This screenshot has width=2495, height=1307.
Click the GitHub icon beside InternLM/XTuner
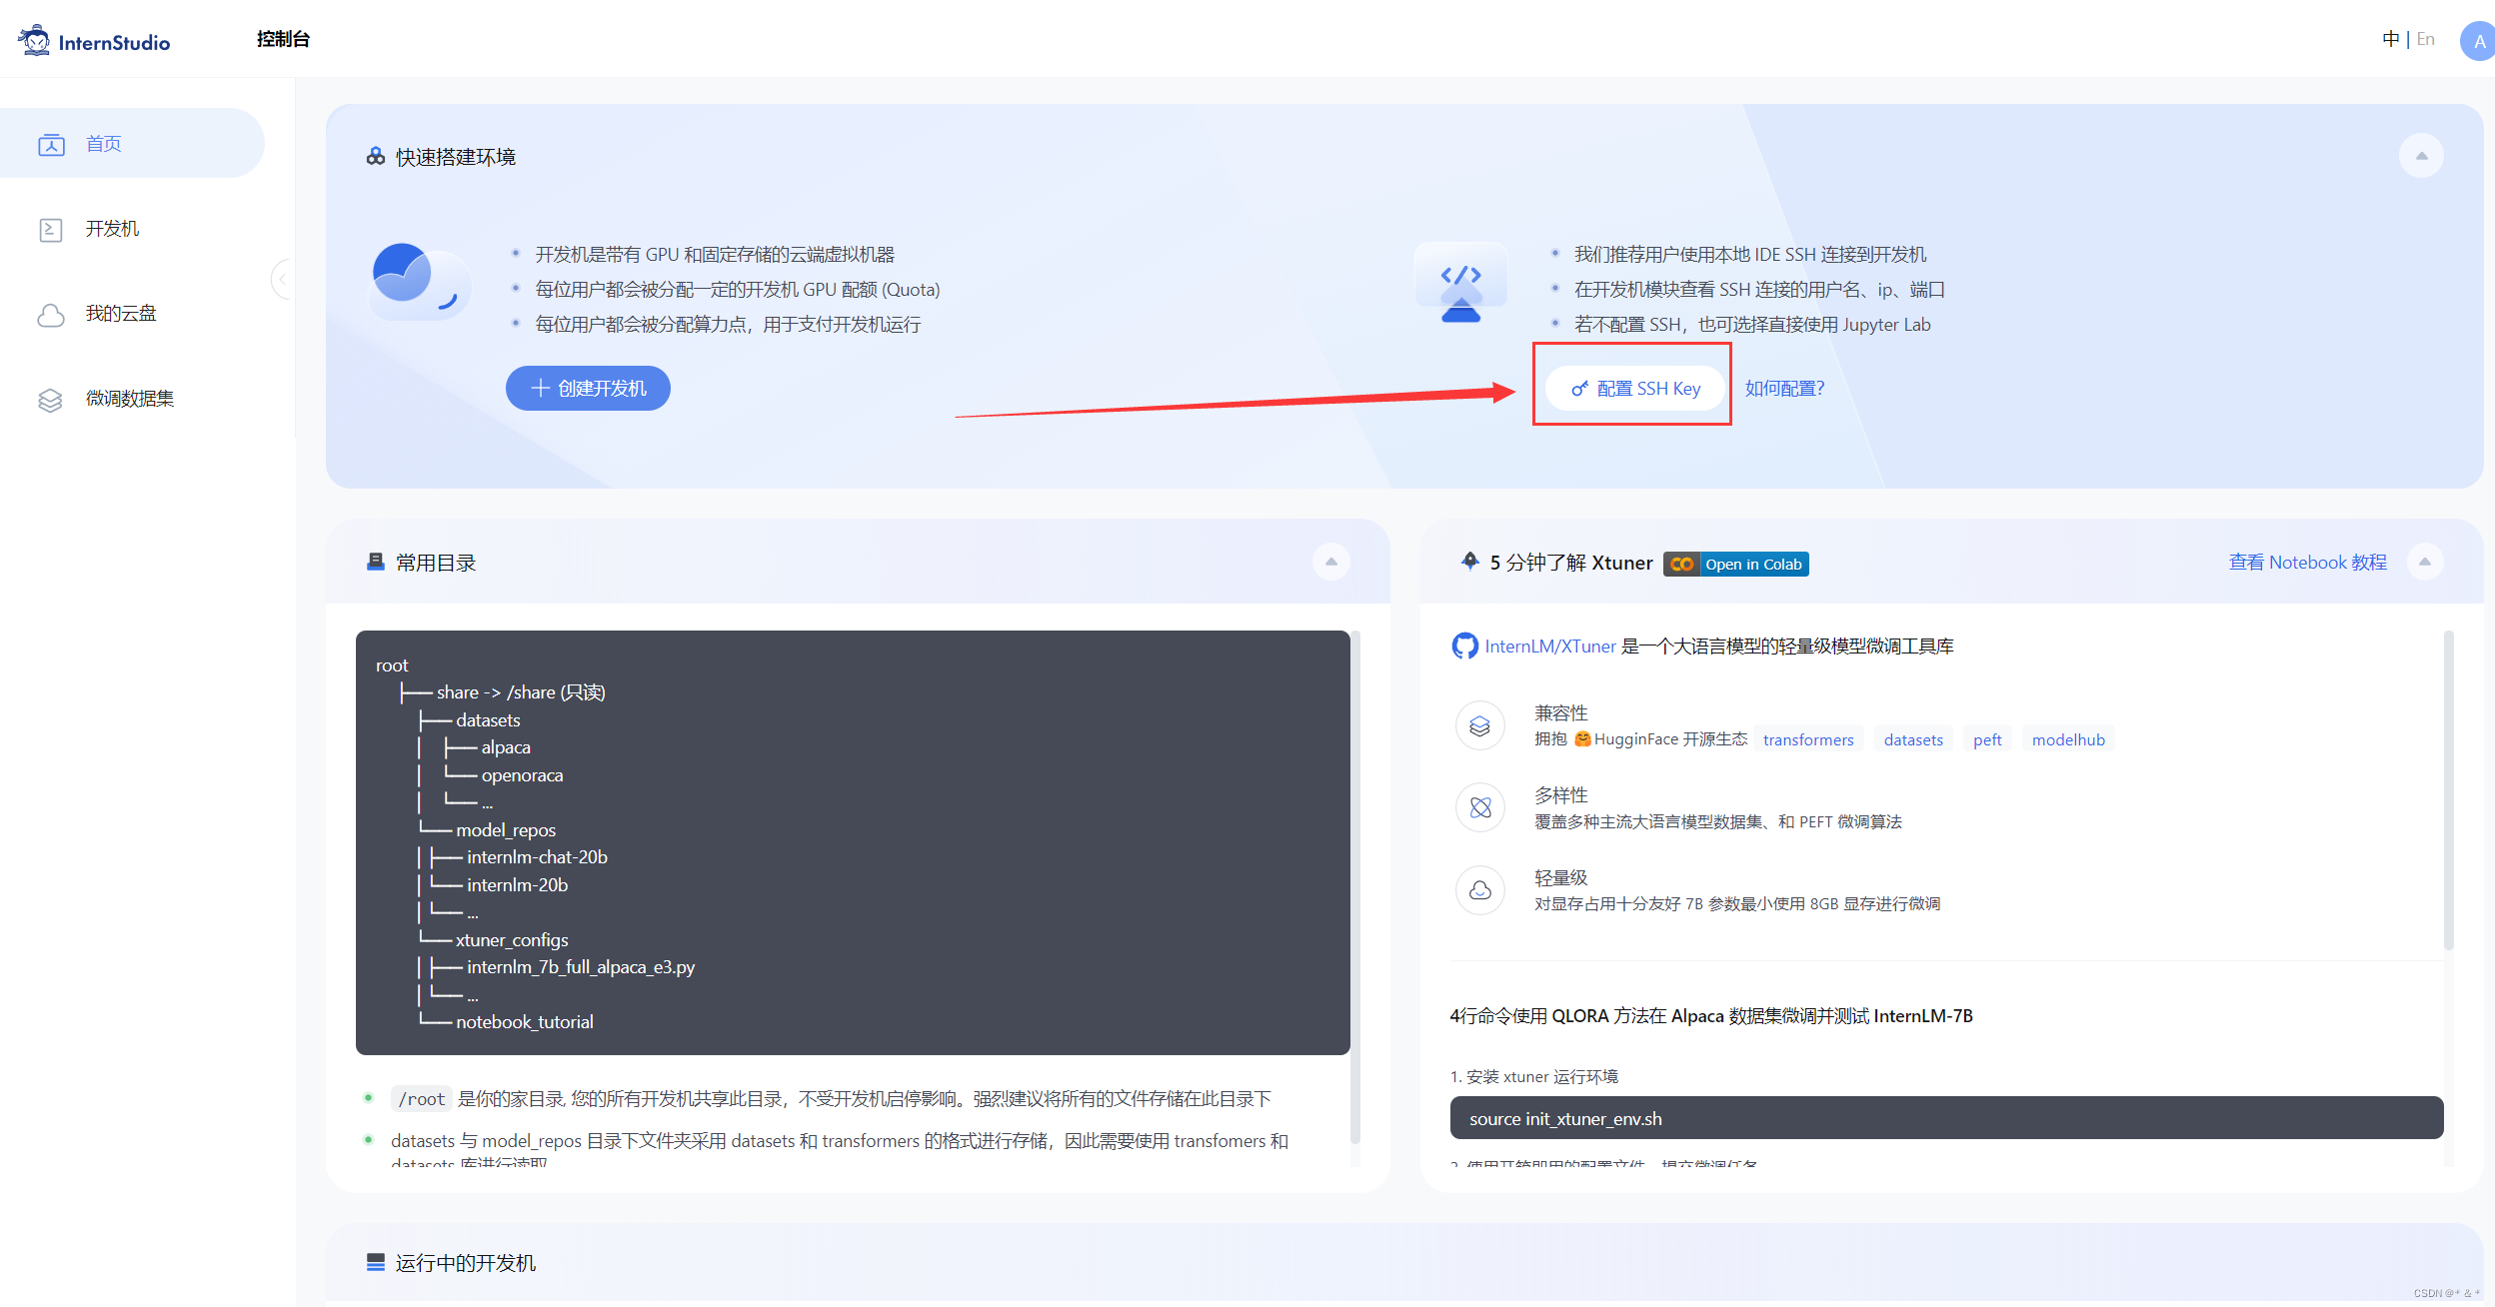(x=1464, y=646)
